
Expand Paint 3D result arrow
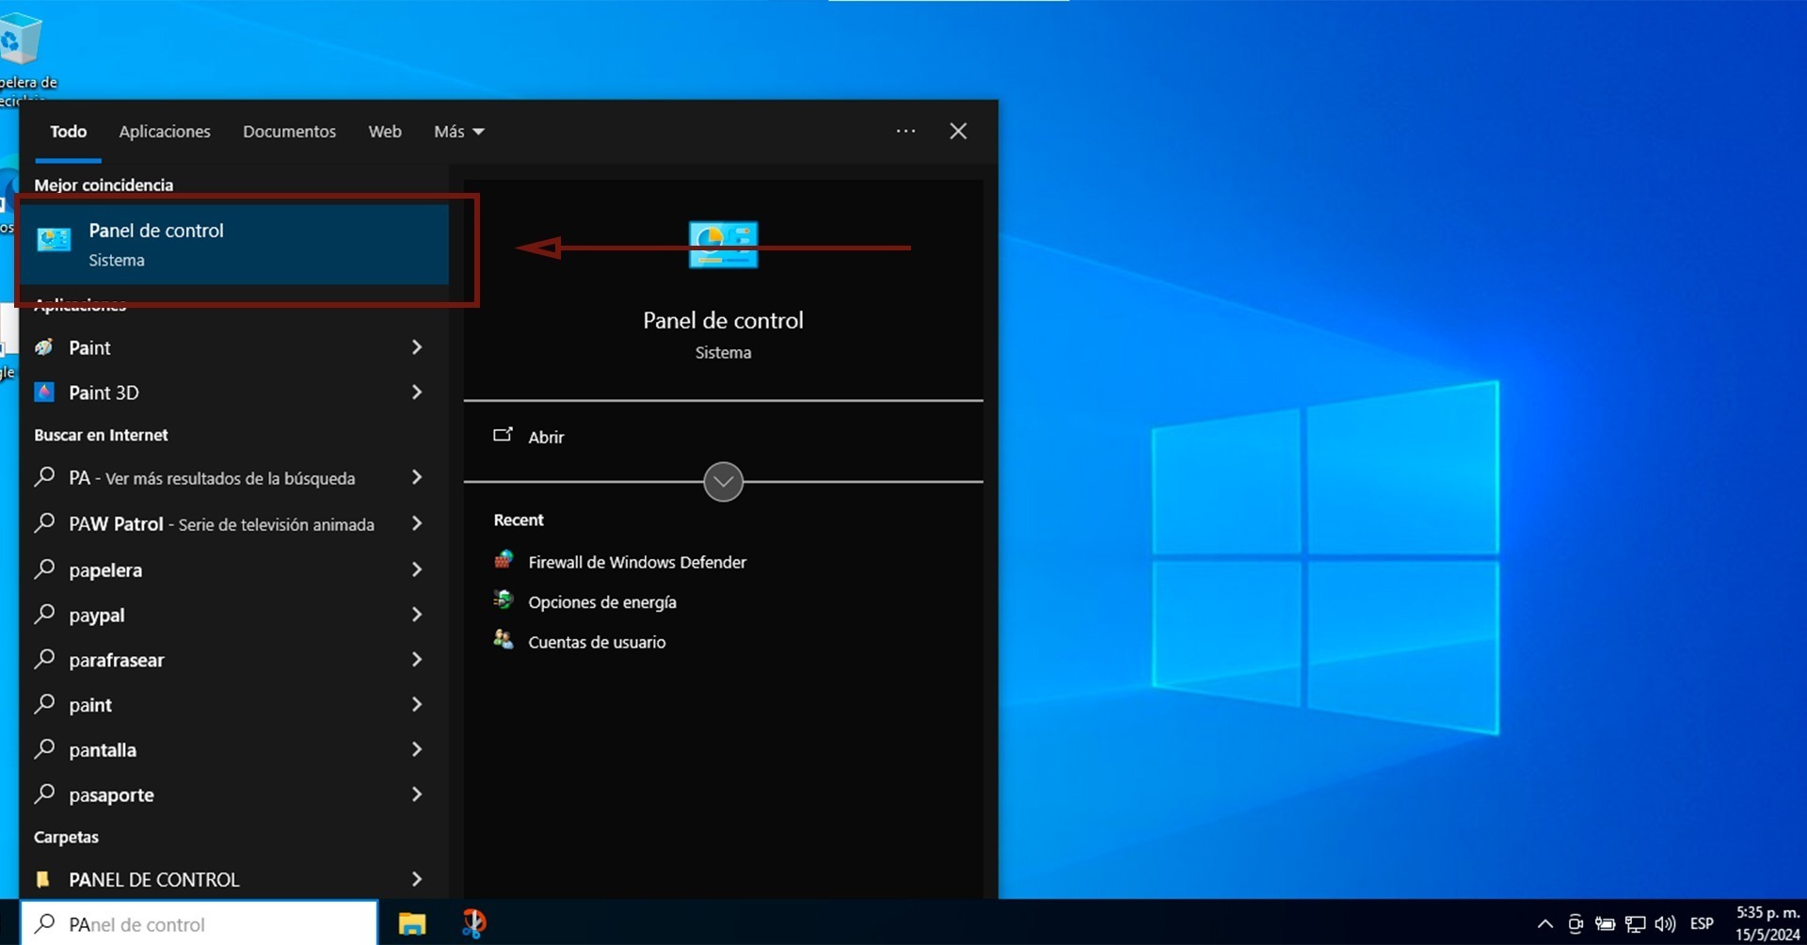coord(417,392)
